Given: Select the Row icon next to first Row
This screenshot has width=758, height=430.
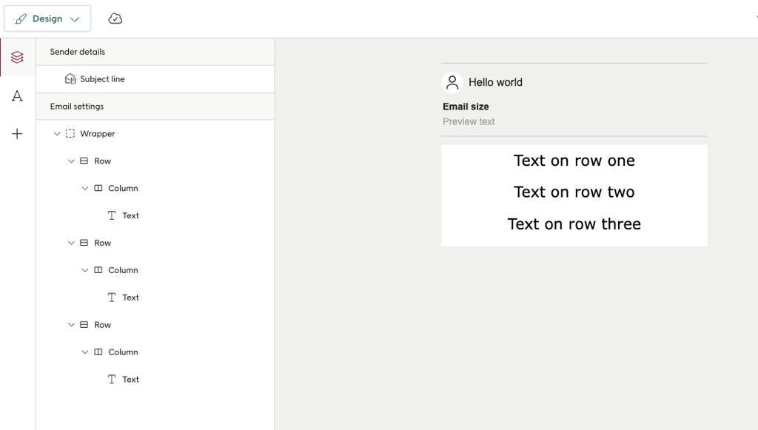Looking at the screenshot, I should tap(83, 161).
